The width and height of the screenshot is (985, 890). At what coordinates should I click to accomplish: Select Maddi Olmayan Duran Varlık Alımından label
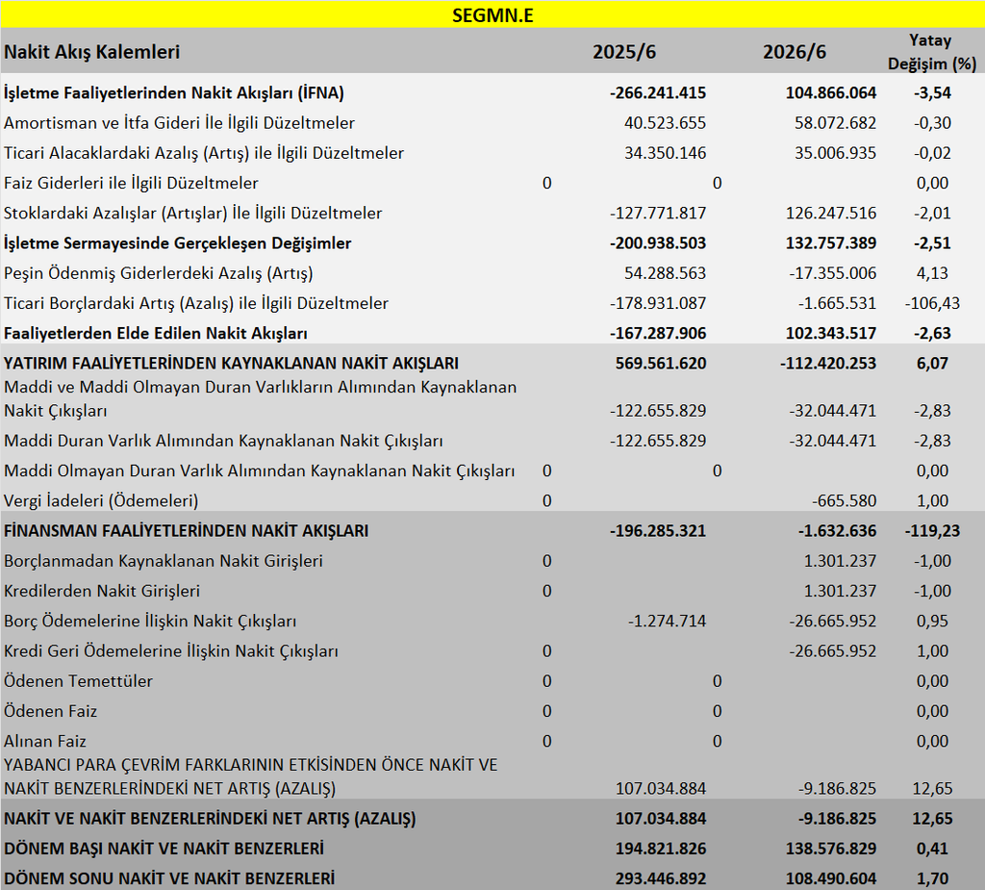click(260, 471)
